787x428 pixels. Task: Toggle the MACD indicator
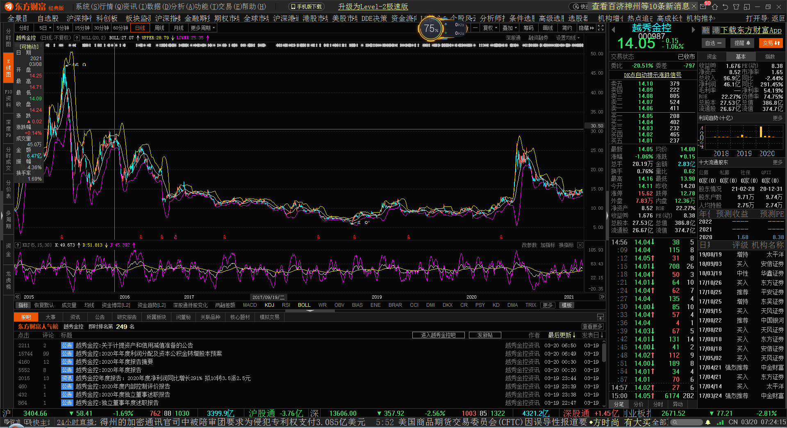pos(250,305)
